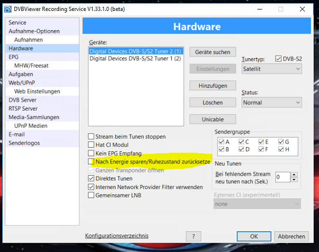
Task: Open the Aufnahmen sub-page
Action: tap(42, 40)
